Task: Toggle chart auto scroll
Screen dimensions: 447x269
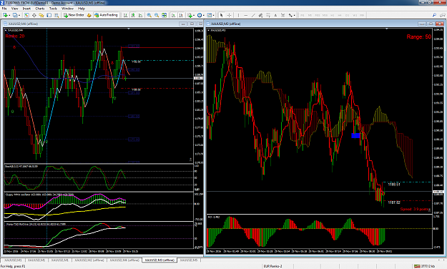Action: [x=173, y=15]
